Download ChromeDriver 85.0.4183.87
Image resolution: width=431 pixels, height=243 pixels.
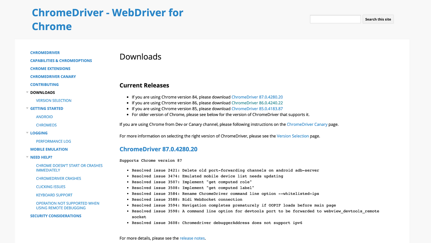pos(257,109)
